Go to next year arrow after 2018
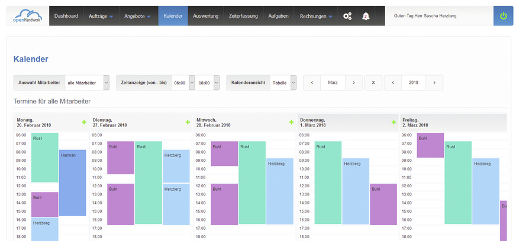The width and height of the screenshot is (516, 241). pos(434,83)
